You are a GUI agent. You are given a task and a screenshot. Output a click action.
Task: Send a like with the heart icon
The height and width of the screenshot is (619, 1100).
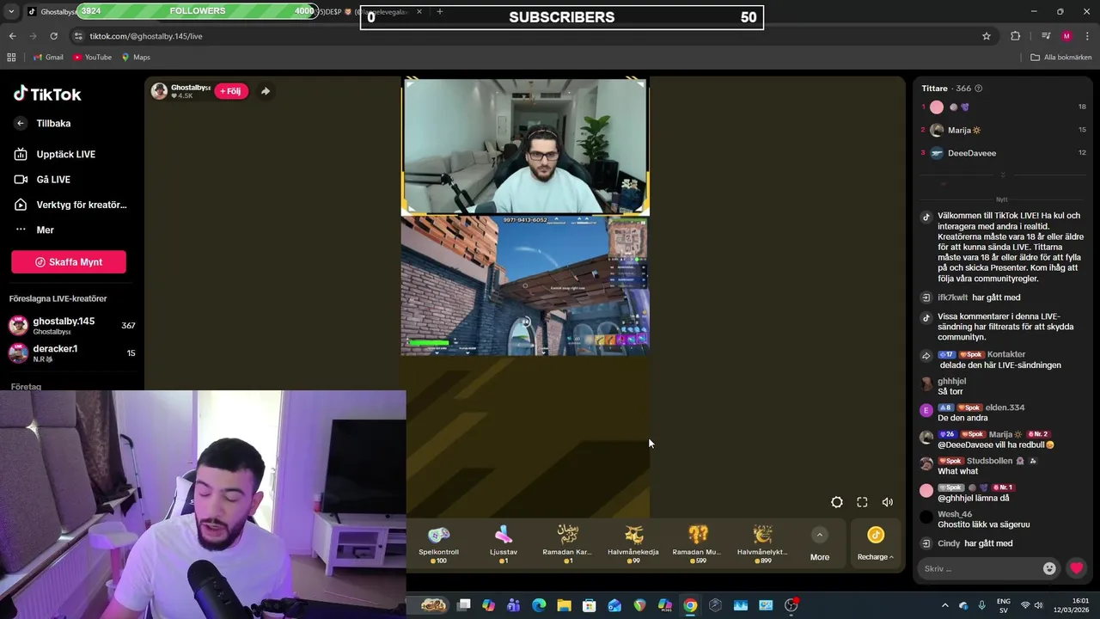1077,568
